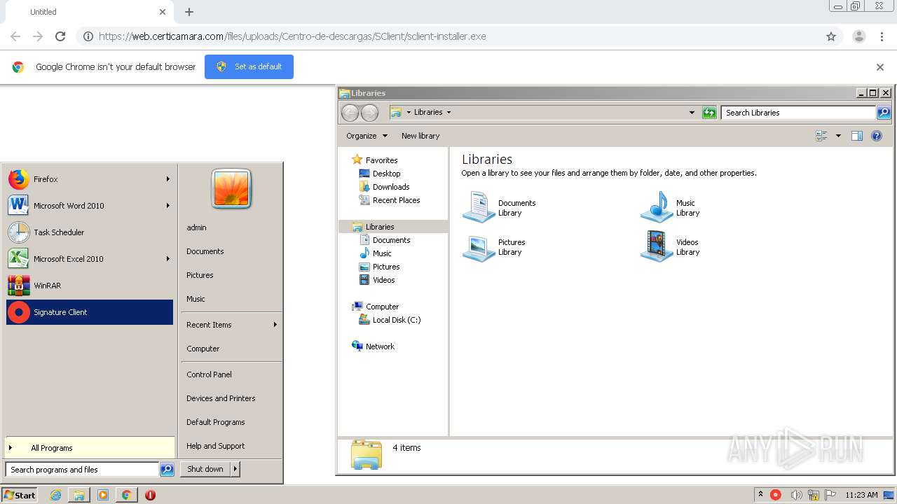Viewport: 897px width, 504px height.
Task: Open Computer from Start menu
Action: coord(203,349)
